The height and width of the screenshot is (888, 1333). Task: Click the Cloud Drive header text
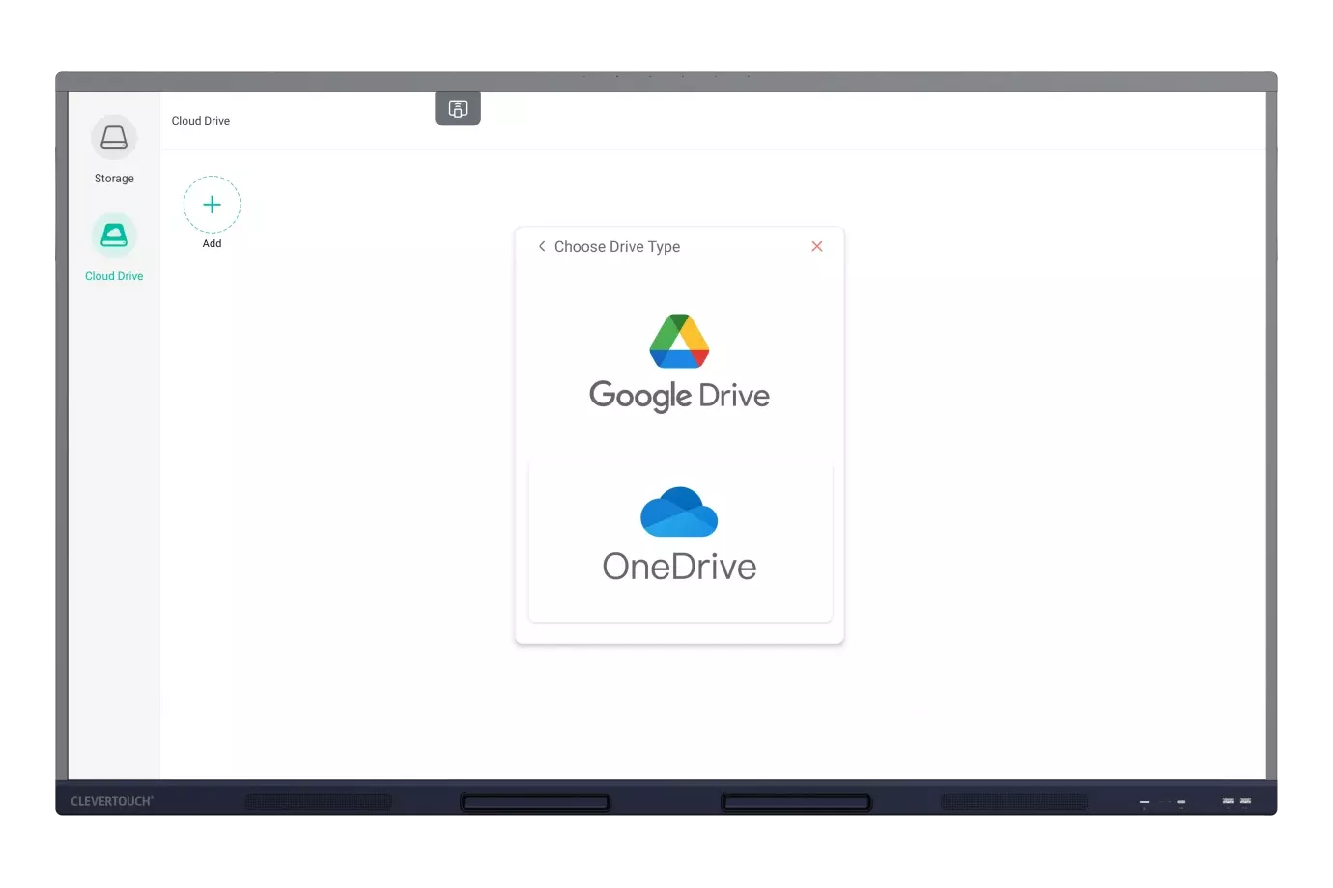(201, 121)
